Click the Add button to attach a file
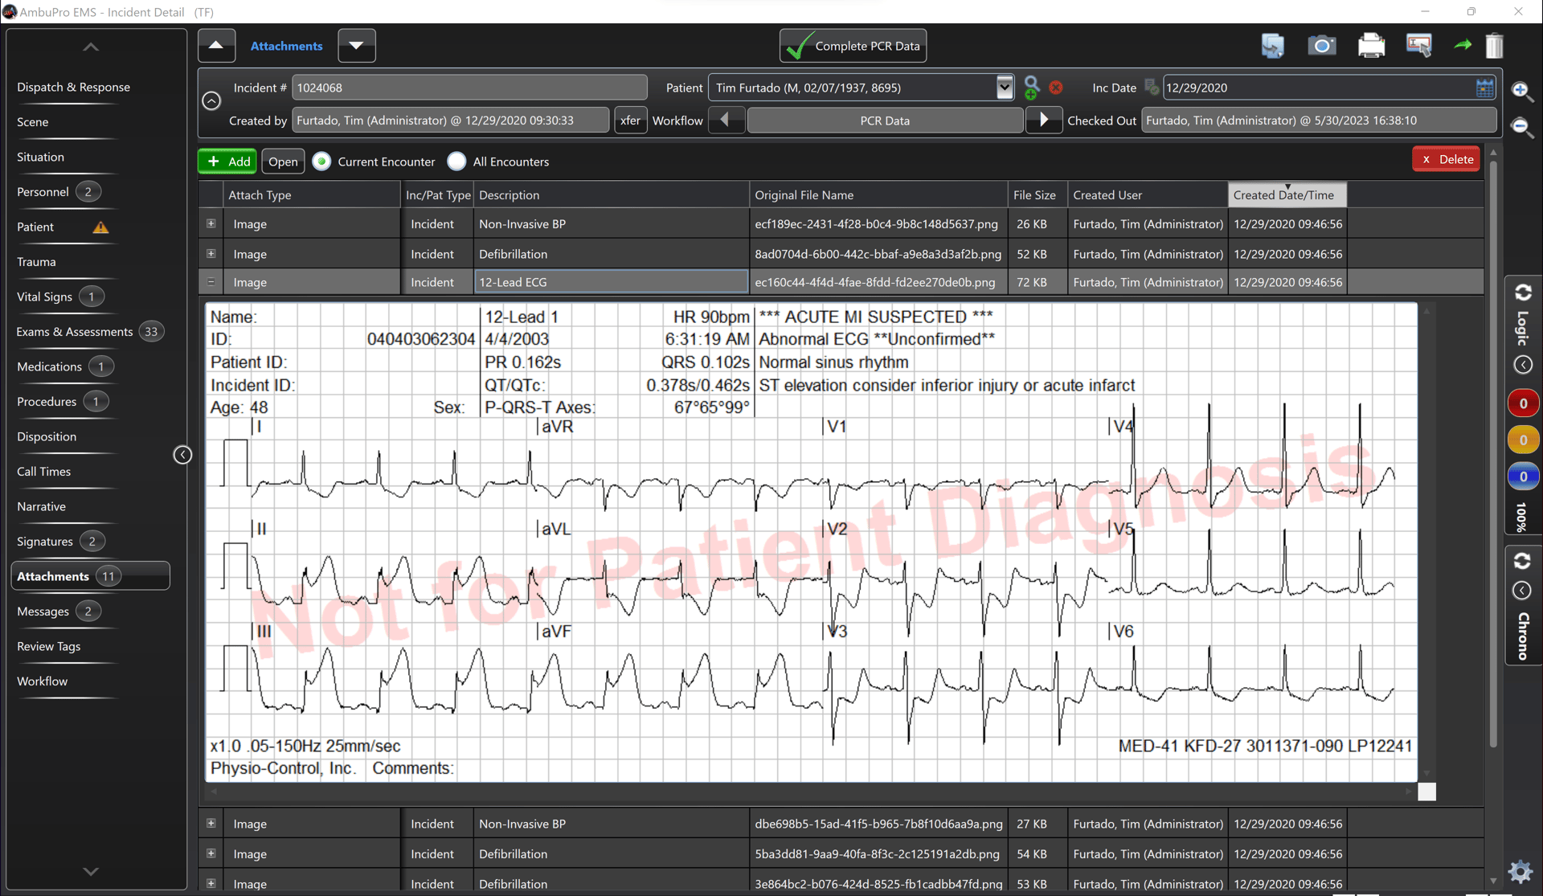Screen dimensions: 1543x896 point(226,161)
